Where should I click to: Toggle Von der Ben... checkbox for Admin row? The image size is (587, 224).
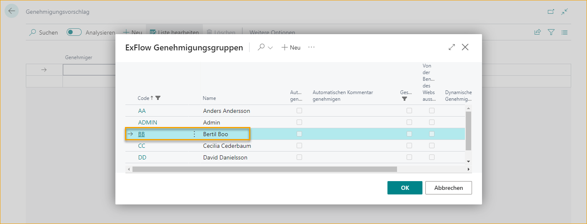click(x=432, y=122)
